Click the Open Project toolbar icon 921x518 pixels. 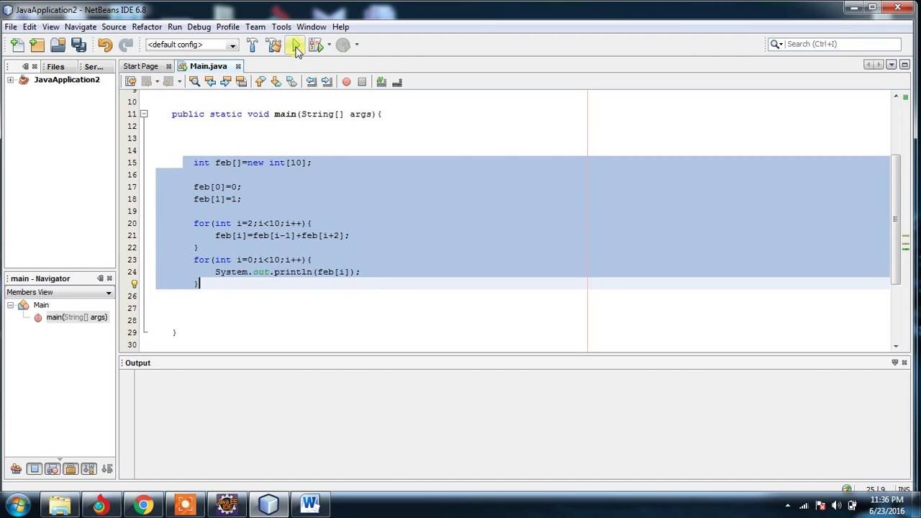pyautogui.click(x=58, y=45)
